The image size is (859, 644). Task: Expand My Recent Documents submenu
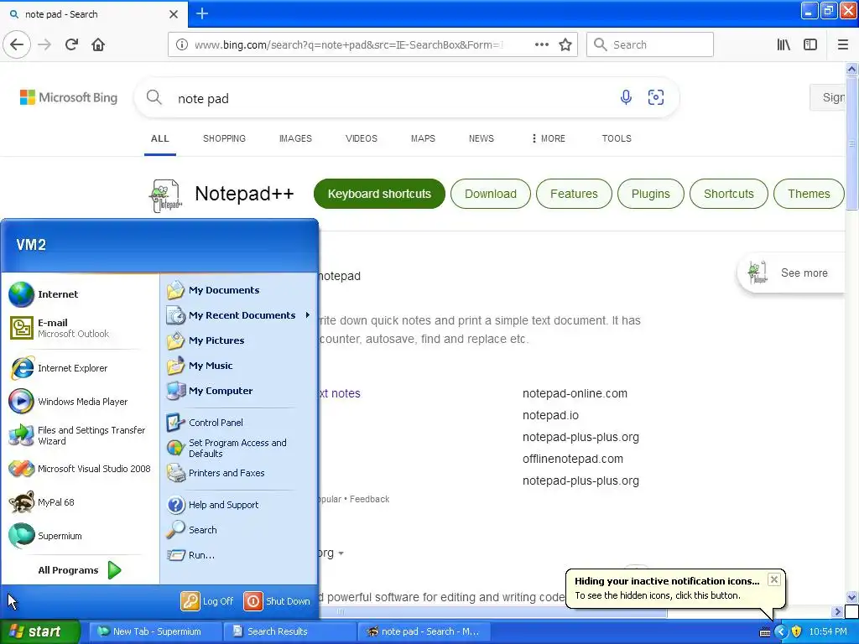click(239, 315)
